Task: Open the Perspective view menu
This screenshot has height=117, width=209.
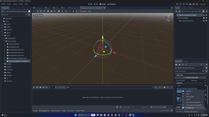Action: coord(39,16)
